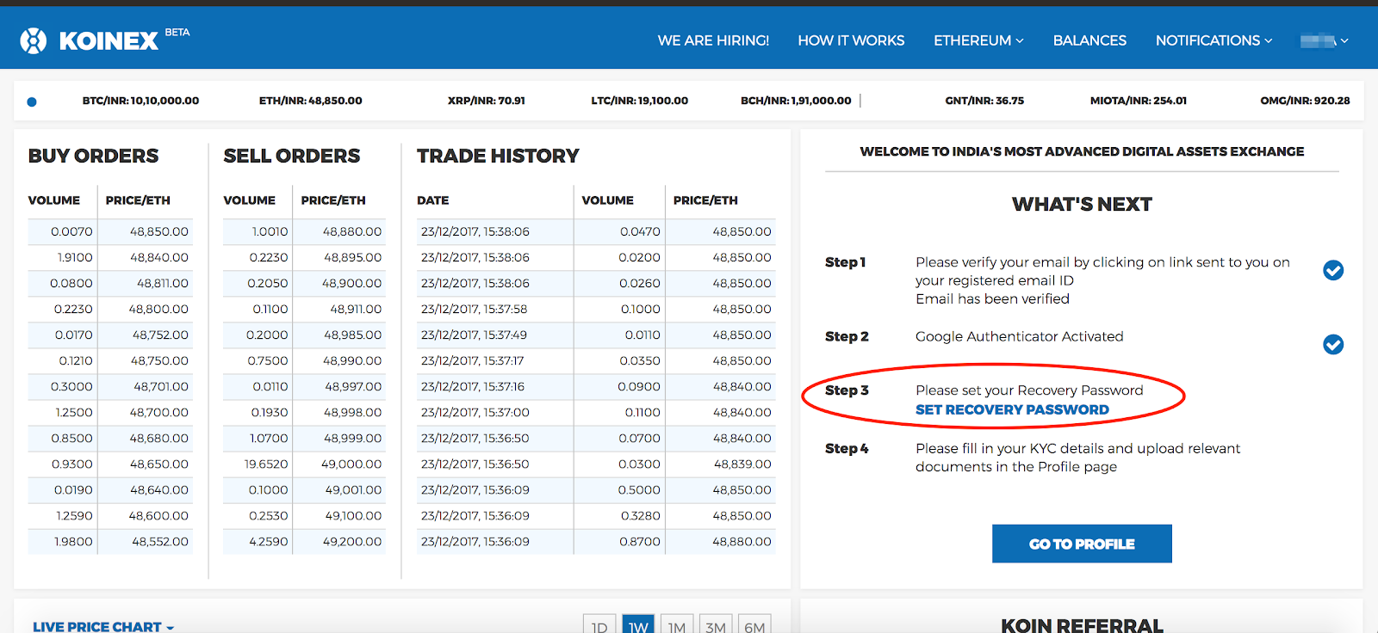
Task: Select the MIOTA/INR ticker price
Action: tap(1139, 101)
